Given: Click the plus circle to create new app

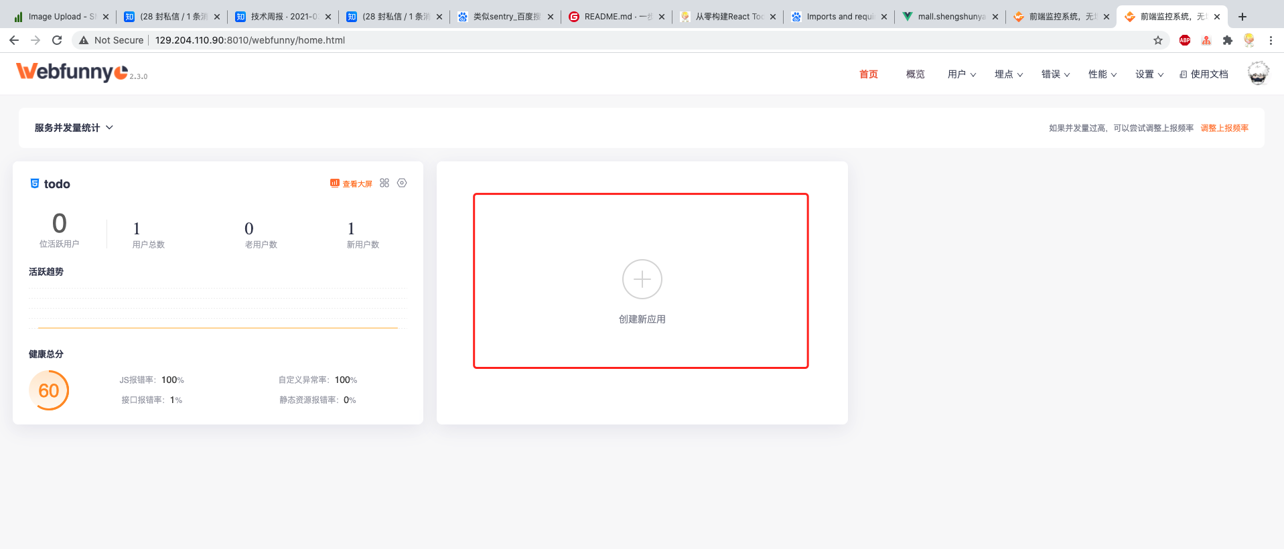Looking at the screenshot, I should pyautogui.click(x=642, y=279).
